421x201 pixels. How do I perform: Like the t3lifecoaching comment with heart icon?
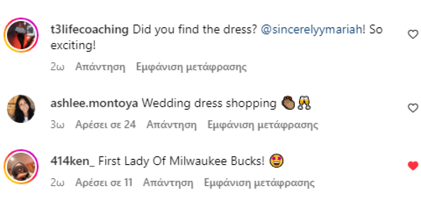(412, 34)
